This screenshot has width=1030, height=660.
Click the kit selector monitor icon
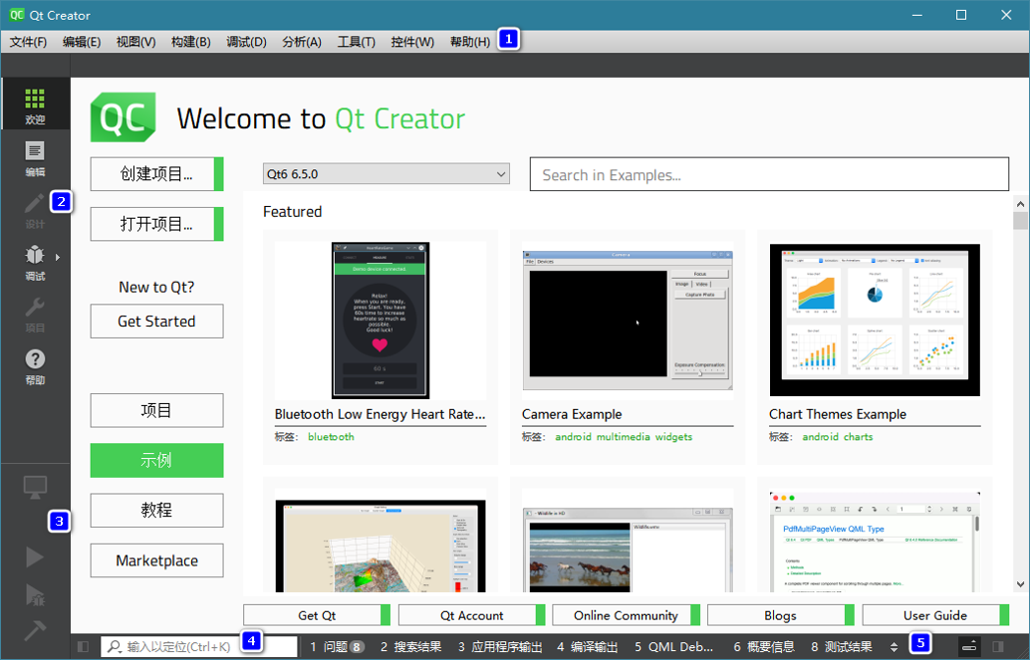(x=35, y=487)
